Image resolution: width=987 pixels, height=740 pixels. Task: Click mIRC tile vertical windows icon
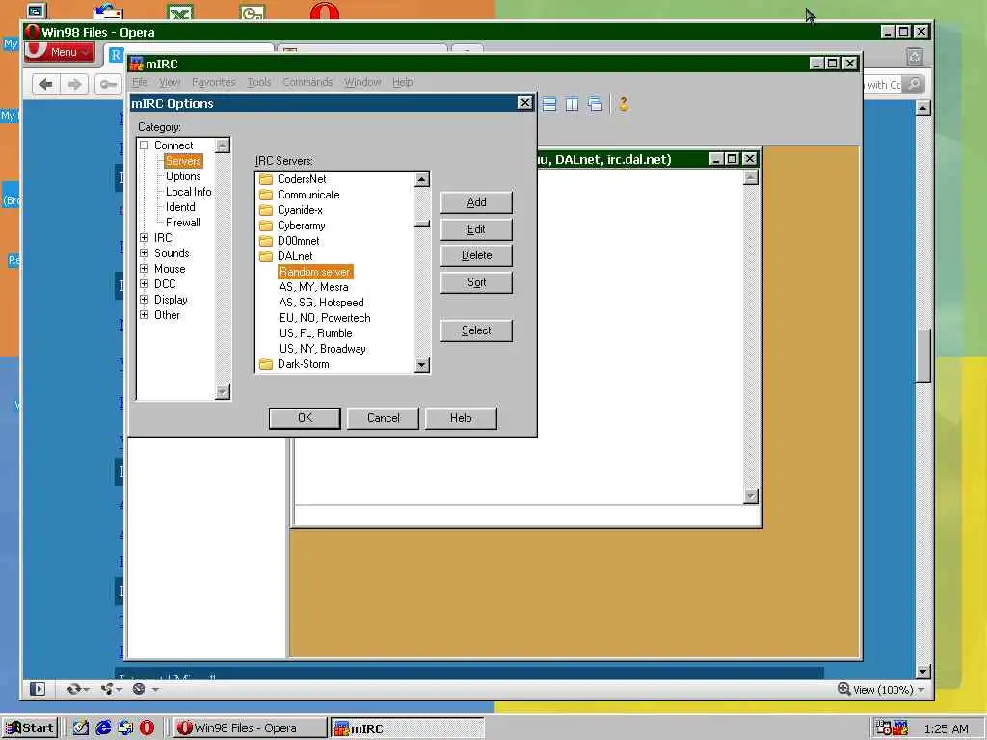[x=572, y=104]
